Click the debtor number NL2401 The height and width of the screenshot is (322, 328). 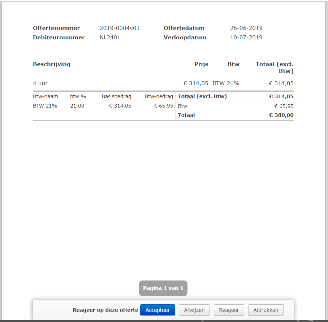pyautogui.click(x=110, y=38)
